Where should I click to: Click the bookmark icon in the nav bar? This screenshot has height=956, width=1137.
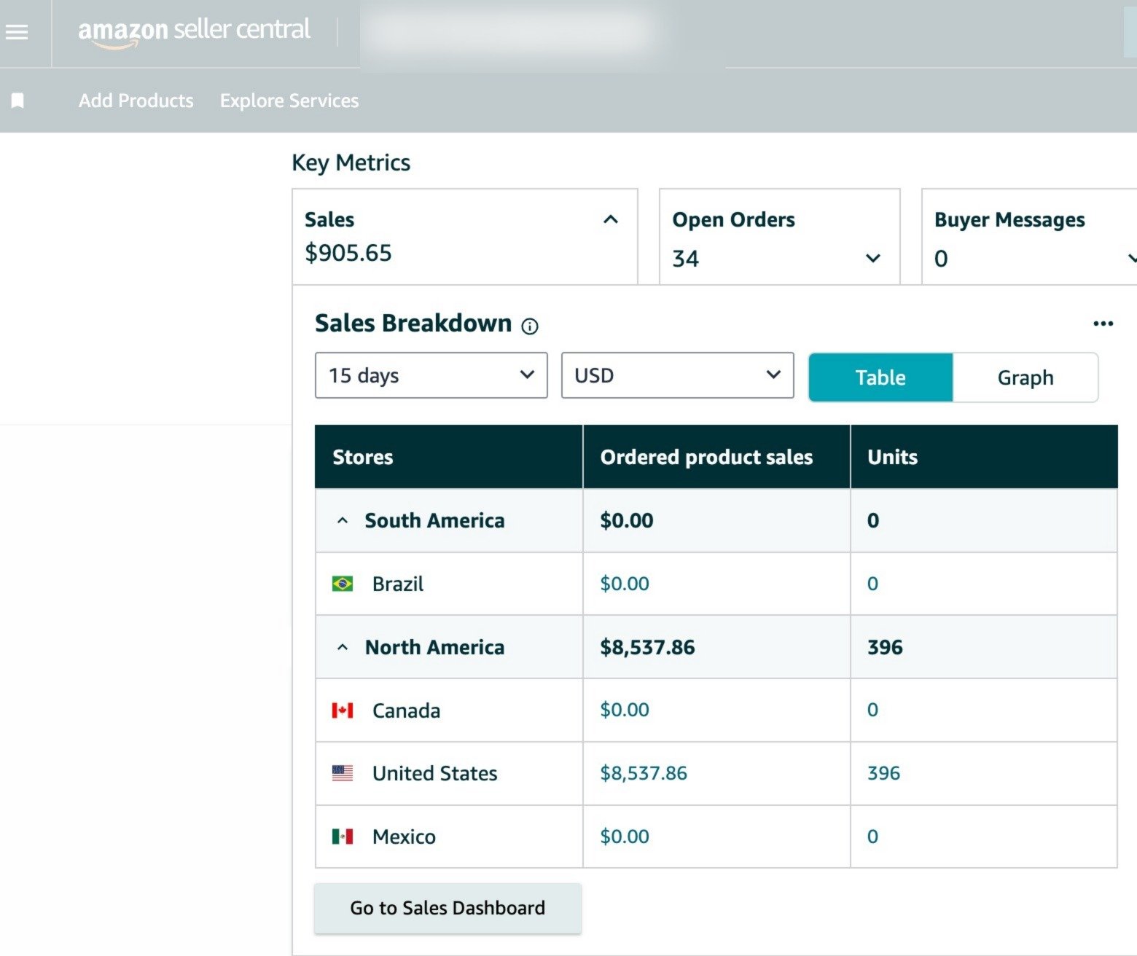tap(17, 101)
